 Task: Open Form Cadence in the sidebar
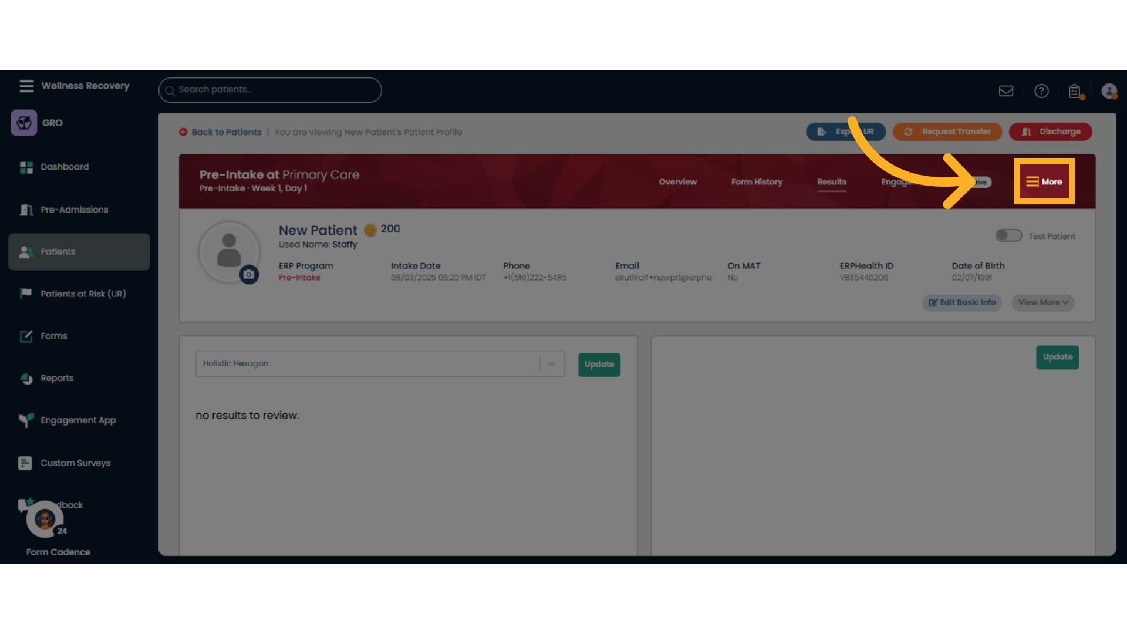58,552
